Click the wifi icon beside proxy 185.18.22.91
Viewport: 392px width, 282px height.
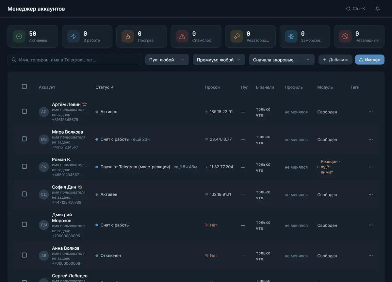click(x=206, y=112)
